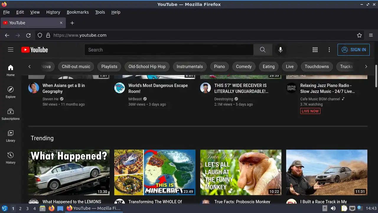
Task: Click the MrBeast channel avatar
Action: (x=120, y=88)
